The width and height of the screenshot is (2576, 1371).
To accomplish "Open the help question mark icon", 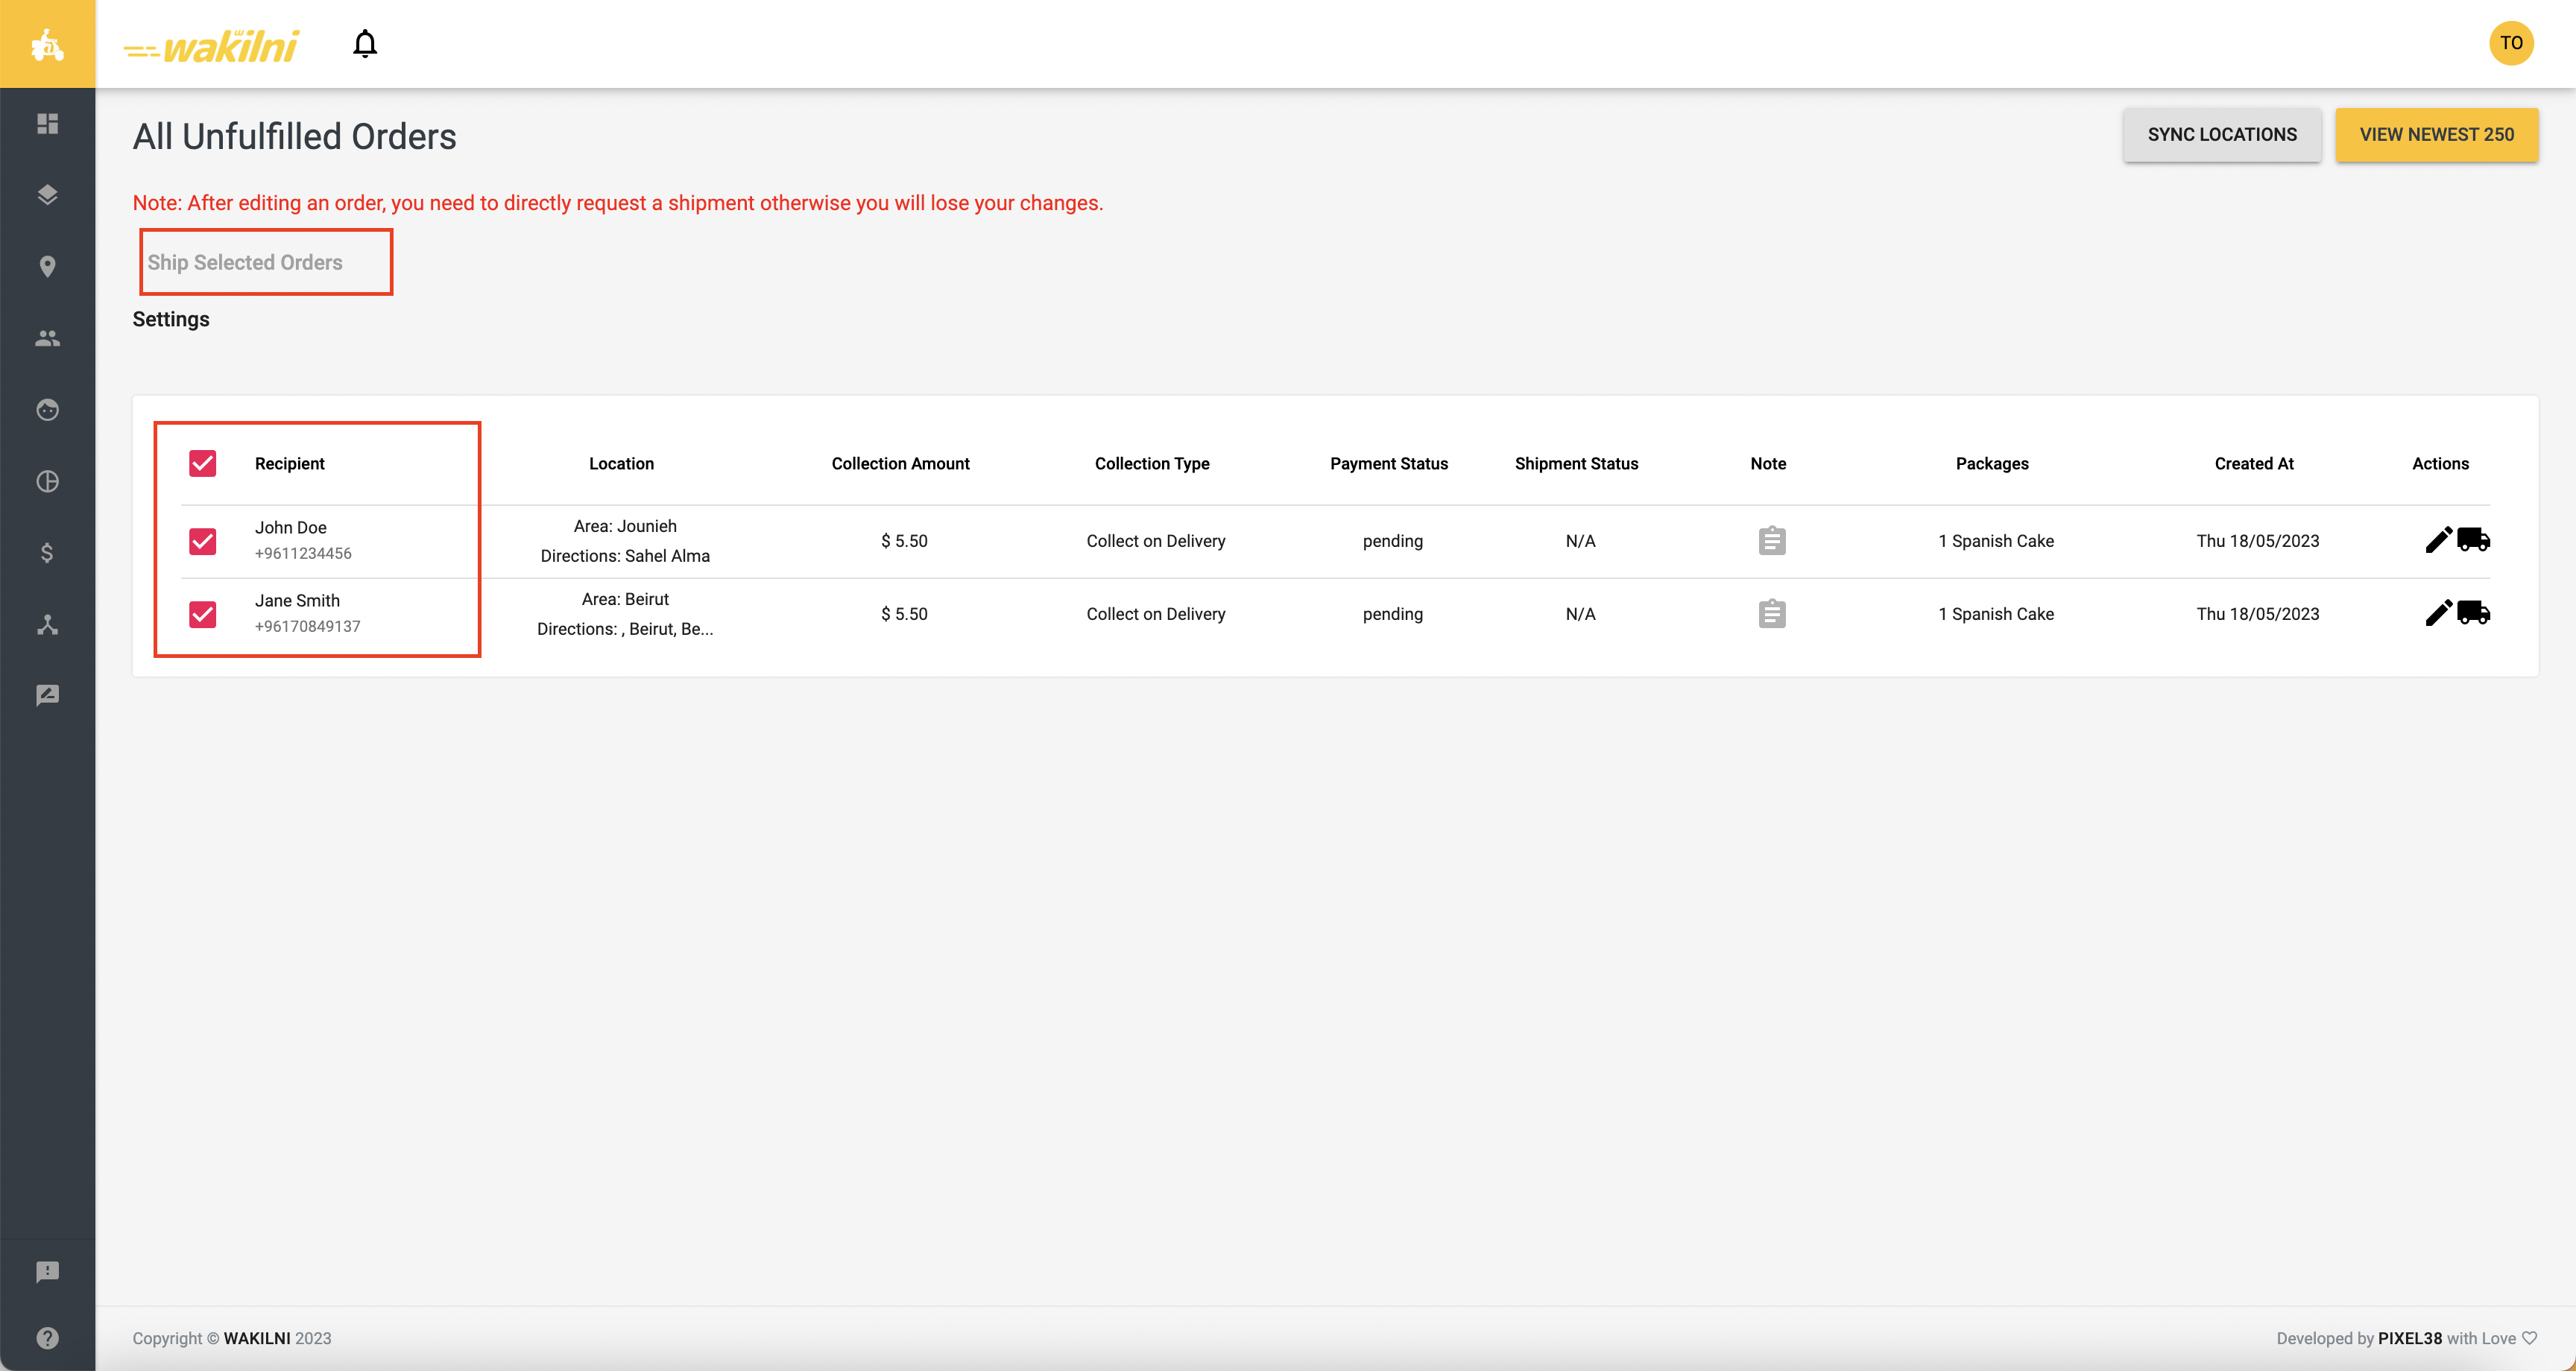I will pyautogui.click(x=47, y=1338).
